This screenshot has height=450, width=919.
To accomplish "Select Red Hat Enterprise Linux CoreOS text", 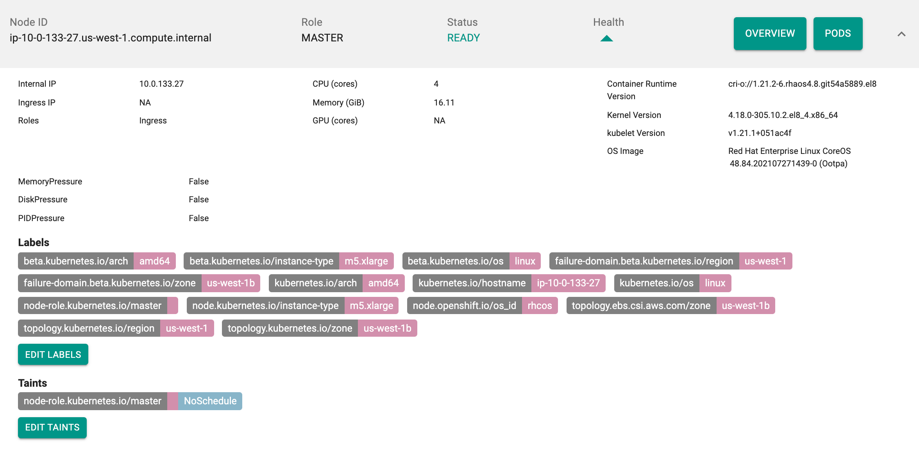I will [x=789, y=151].
